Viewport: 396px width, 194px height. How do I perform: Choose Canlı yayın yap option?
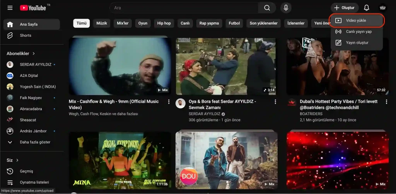[x=358, y=32]
